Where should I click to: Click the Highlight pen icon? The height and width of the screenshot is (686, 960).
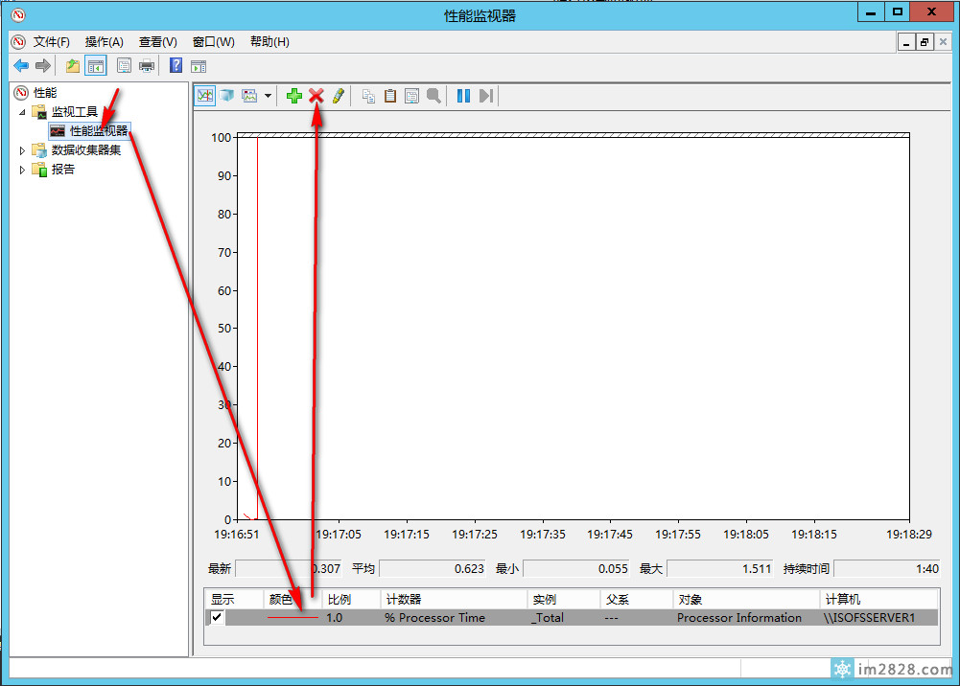pos(338,96)
